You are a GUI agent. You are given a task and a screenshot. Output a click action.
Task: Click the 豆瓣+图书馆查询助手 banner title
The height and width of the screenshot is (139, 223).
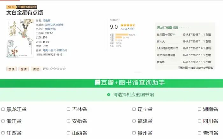pos(133,83)
